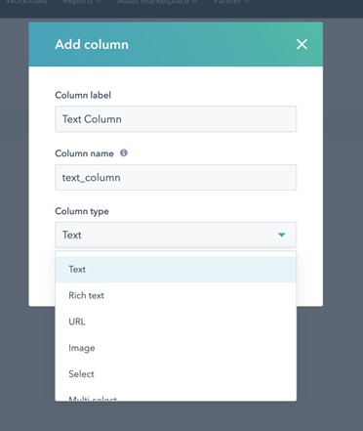Open the Workflows navigation item
Screen dimensions: 363x431
(x=26, y=2)
